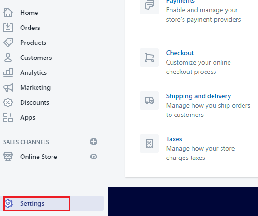Click the Online Store storefront icon
The height and width of the screenshot is (216, 258).
pos(8,157)
